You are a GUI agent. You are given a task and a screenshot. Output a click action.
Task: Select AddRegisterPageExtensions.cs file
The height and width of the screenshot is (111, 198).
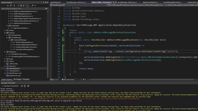23,16
